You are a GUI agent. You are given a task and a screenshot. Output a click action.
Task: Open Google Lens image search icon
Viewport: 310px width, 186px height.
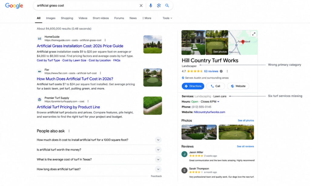pyautogui.click(x=159, y=5)
